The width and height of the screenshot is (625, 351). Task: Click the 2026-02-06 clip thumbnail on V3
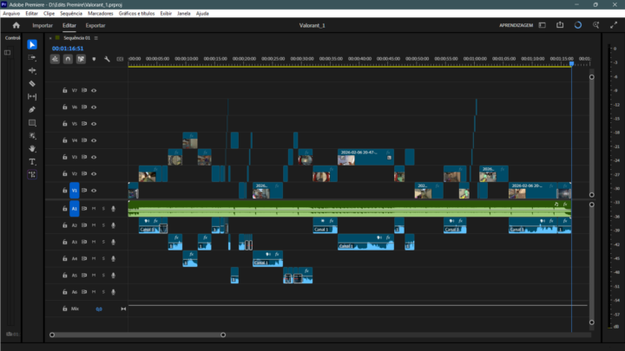(346, 159)
